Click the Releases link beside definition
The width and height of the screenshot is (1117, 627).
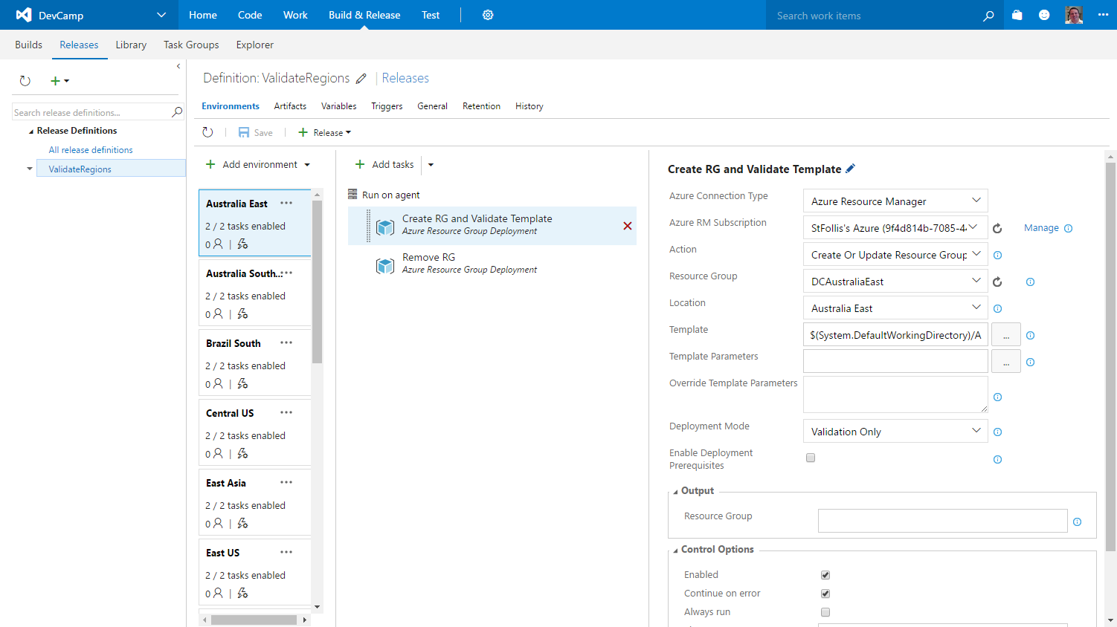[x=405, y=78]
